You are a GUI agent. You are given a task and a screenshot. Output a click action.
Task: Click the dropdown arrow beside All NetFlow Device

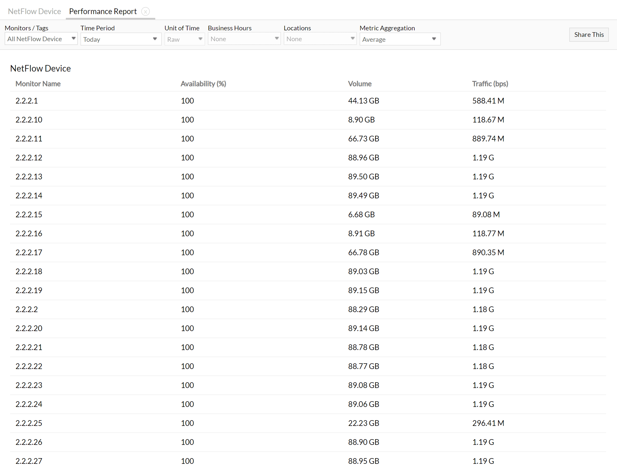tap(73, 39)
